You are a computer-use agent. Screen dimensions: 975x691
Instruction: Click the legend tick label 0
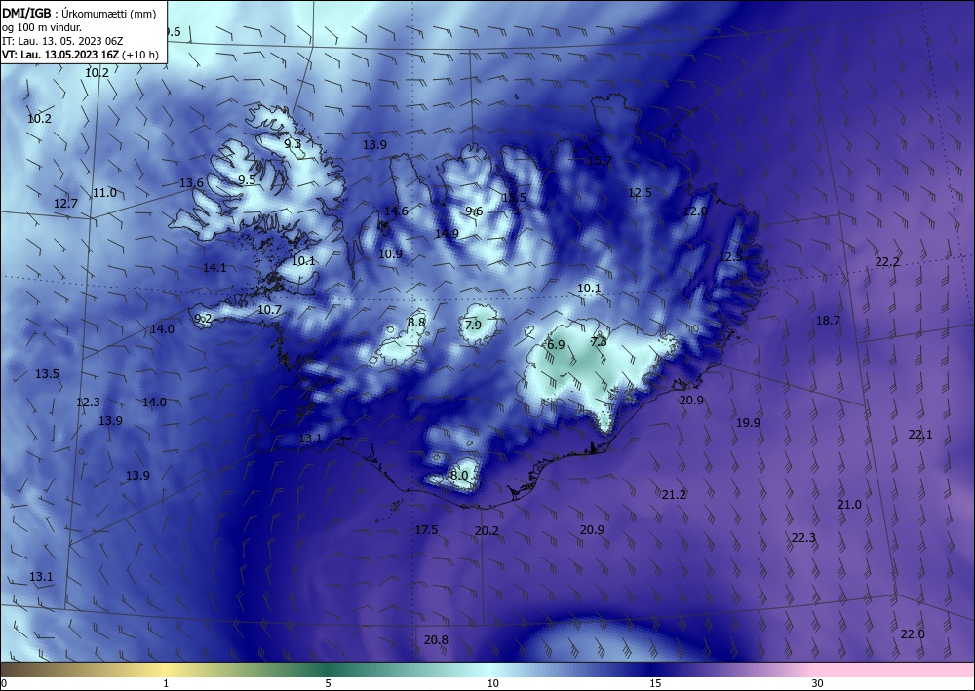pyautogui.click(x=4, y=684)
